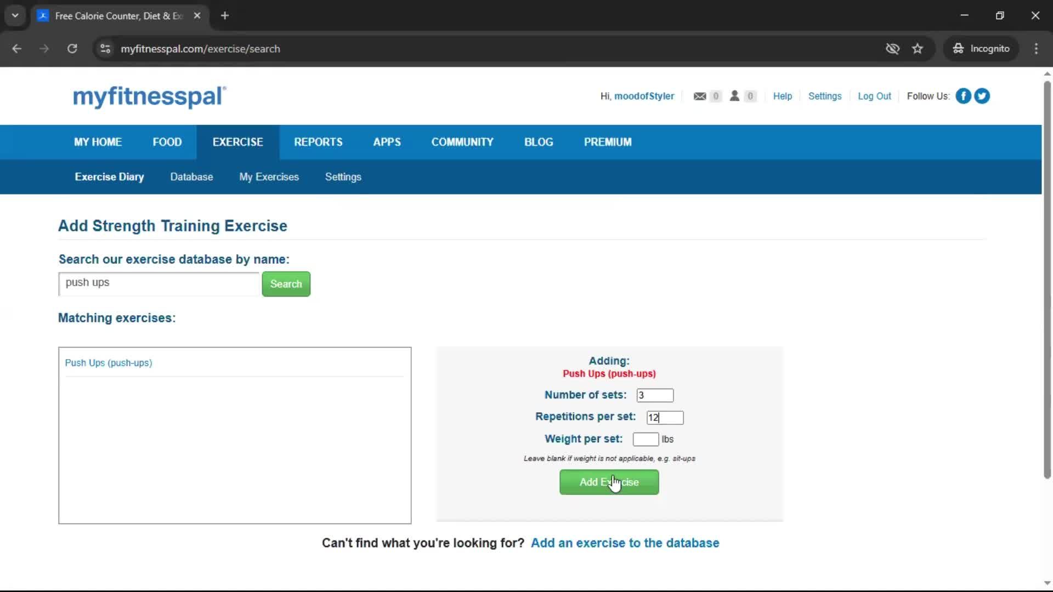Open Add an exercise to the database
Image resolution: width=1053 pixels, height=592 pixels.
[625, 543]
